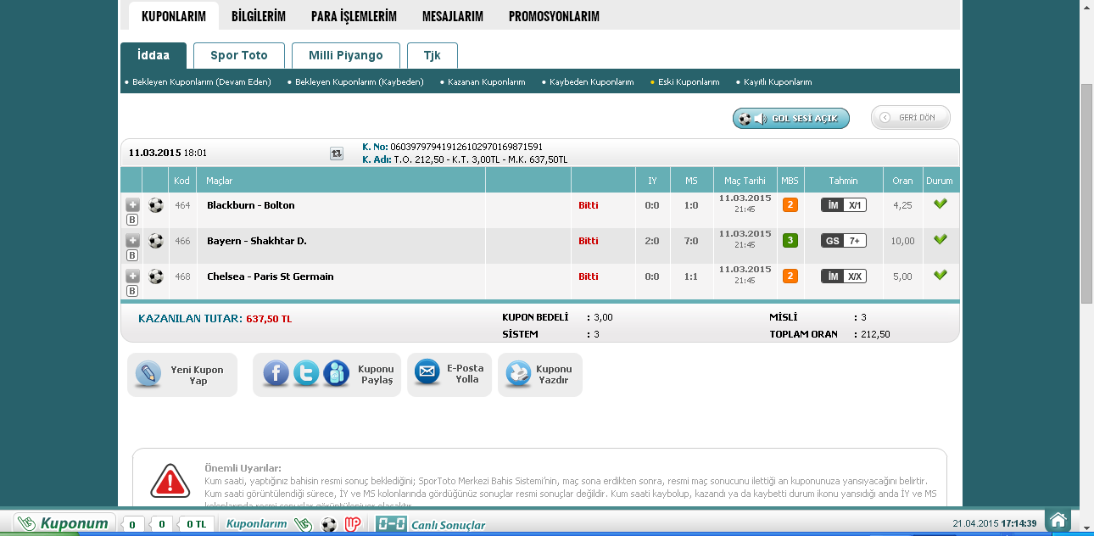The width and height of the screenshot is (1094, 536).
Task: Click the Kuponum button in the bottom bar
Action: click(64, 523)
